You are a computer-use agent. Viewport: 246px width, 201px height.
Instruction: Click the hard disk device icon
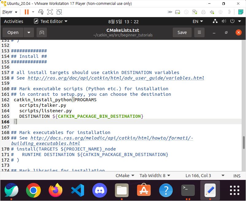pyautogui.click(x=177, y=12)
